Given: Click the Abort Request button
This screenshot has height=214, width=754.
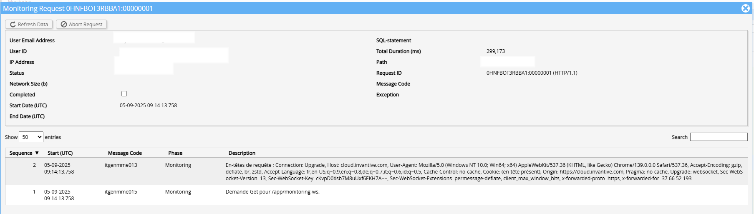Looking at the screenshot, I should pos(81,24).
